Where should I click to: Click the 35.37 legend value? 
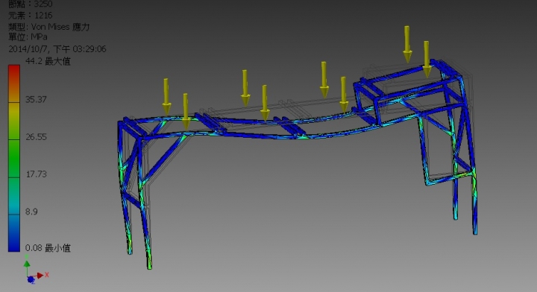(36, 99)
